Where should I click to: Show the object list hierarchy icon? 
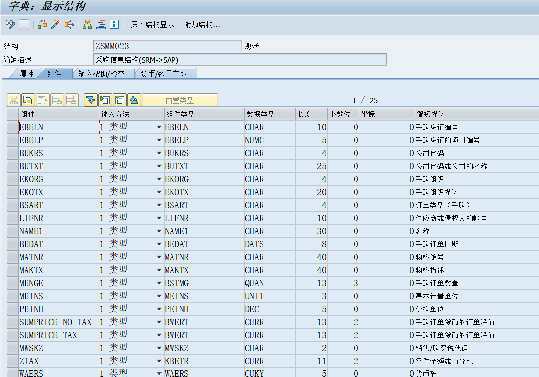[x=87, y=25]
